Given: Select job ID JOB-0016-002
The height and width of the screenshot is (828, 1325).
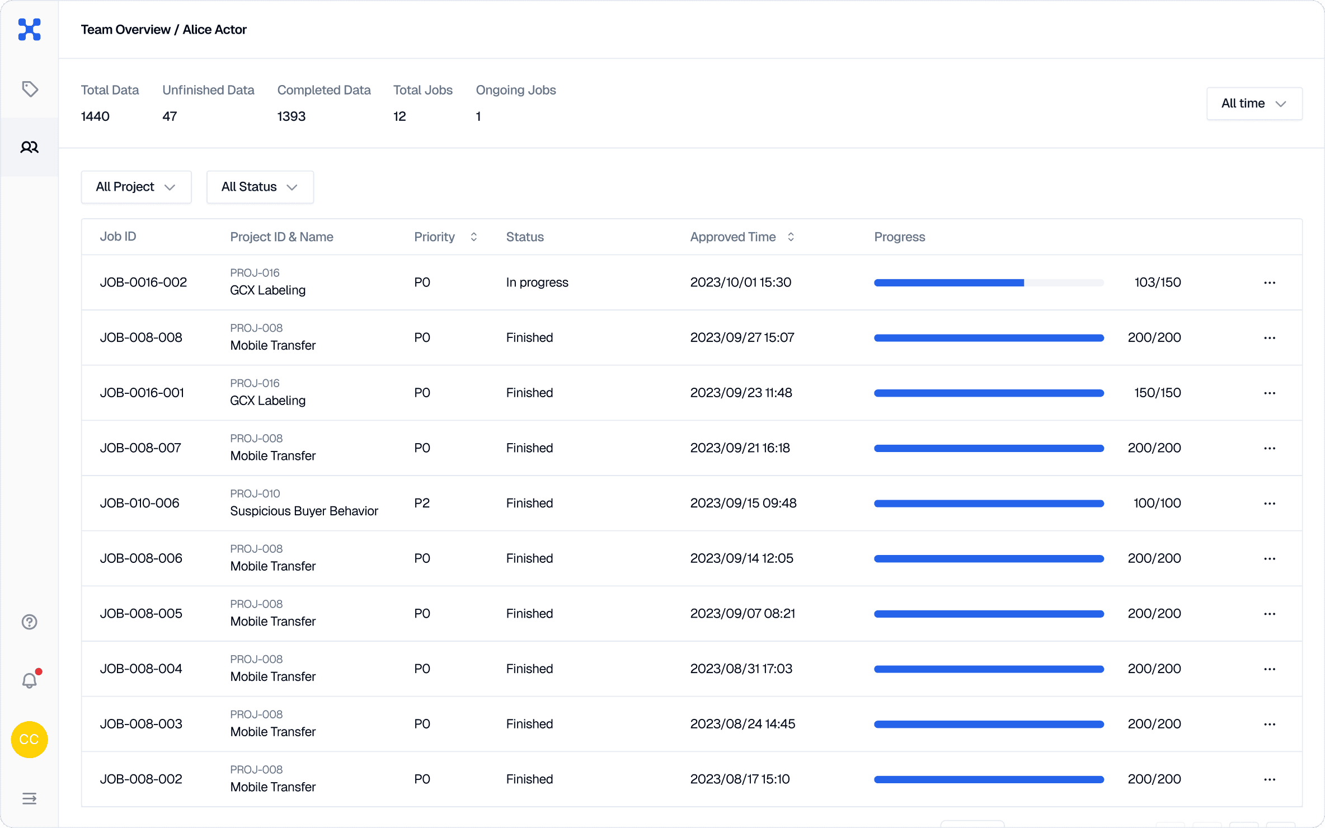Looking at the screenshot, I should (x=143, y=283).
